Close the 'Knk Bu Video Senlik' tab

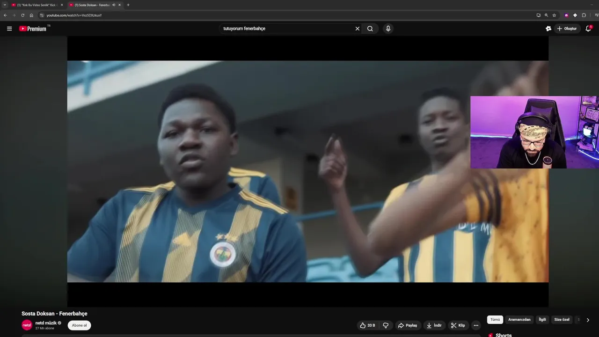pyautogui.click(x=62, y=5)
